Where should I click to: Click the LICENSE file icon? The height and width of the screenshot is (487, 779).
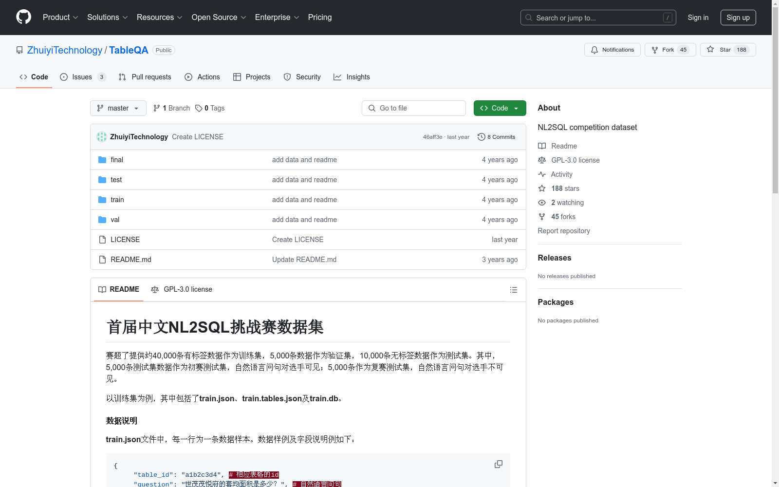(102, 240)
